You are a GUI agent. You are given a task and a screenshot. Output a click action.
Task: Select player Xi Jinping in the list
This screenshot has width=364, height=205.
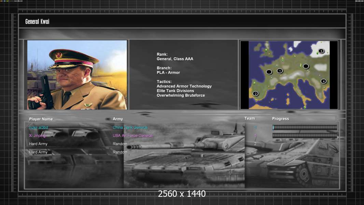[37, 136]
